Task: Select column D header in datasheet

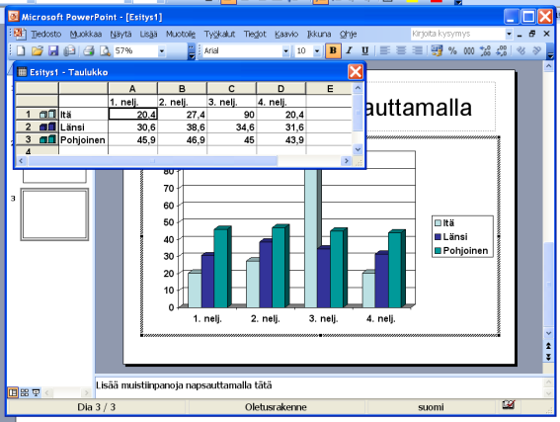Action: tap(281, 89)
